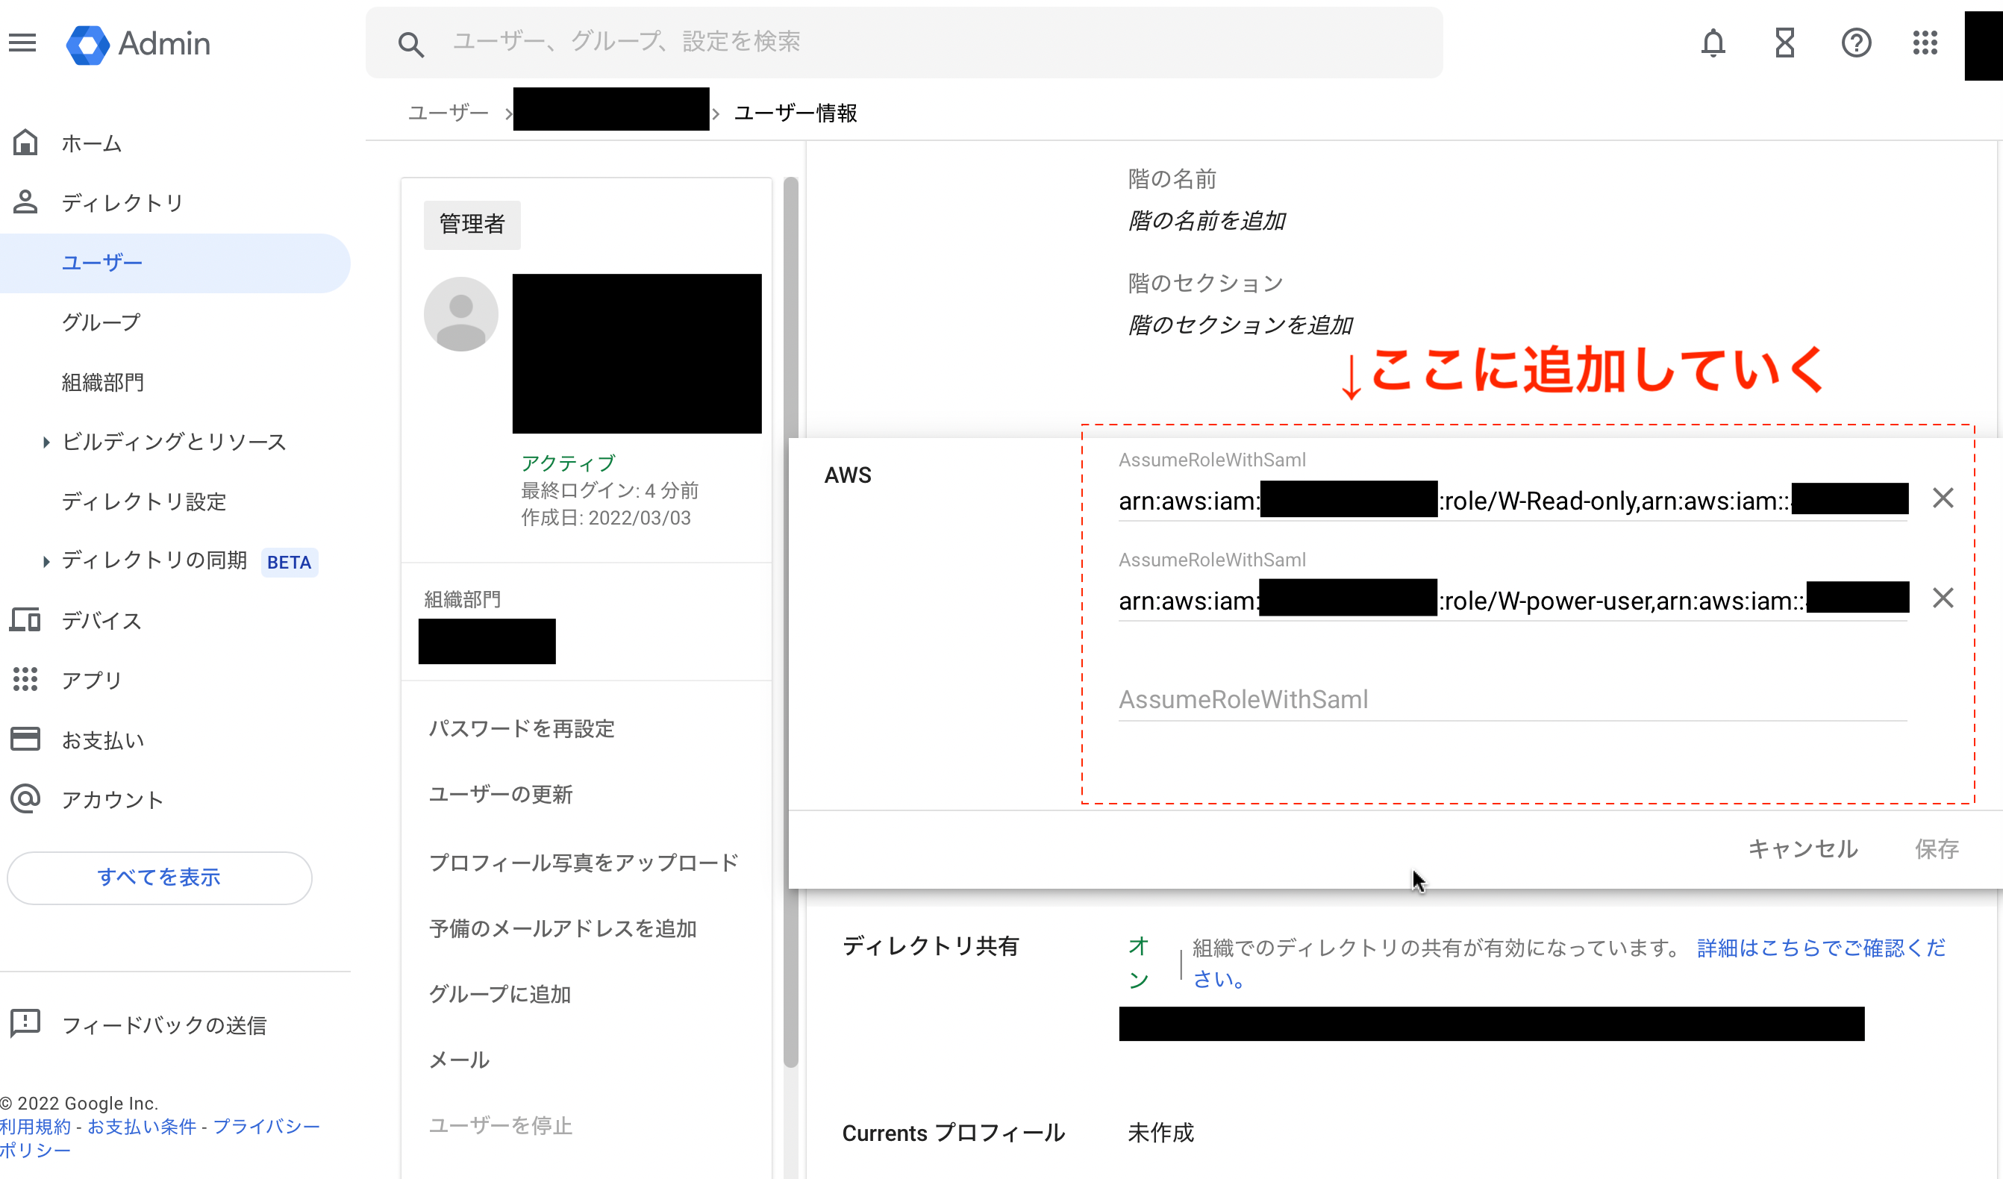Open アカウント section
This screenshot has height=1179, width=2003.
pos(113,800)
